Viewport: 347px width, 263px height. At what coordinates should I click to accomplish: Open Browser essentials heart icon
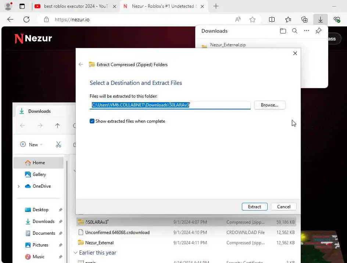coord(337,19)
